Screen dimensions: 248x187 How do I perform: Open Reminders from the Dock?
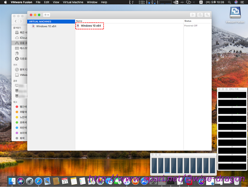(x=82, y=181)
